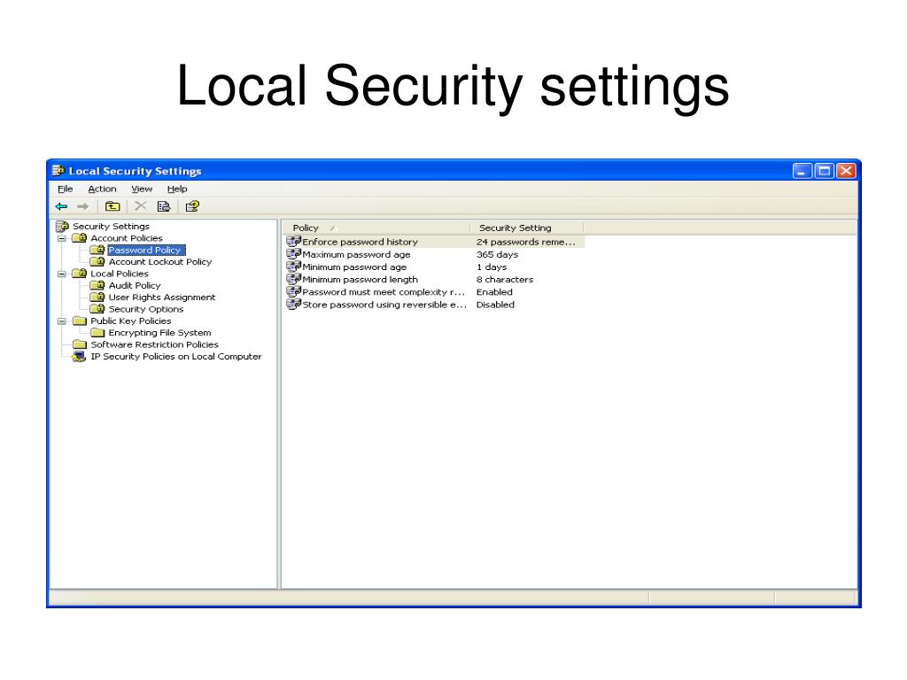907x680 pixels.
Task: Click the Enforce password history policy icon
Action: coord(294,241)
